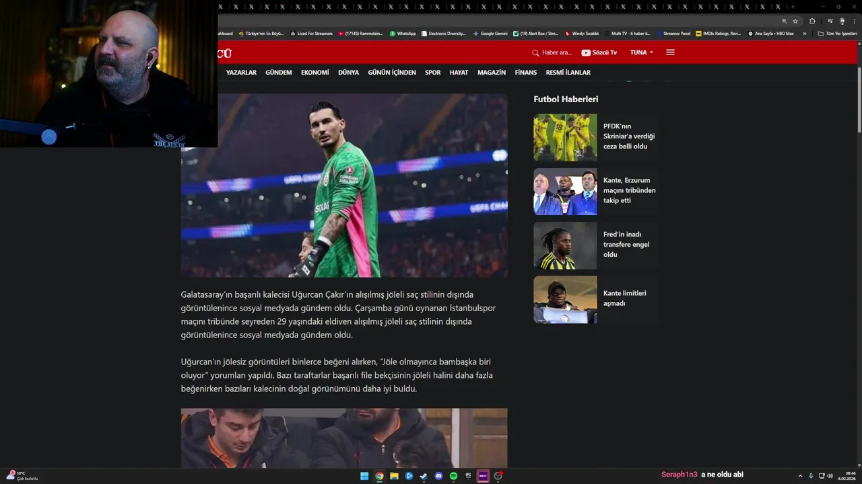Click the Skriniar news thumbnail image
This screenshot has width=862, height=484.
pyautogui.click(x=565, y=137)
